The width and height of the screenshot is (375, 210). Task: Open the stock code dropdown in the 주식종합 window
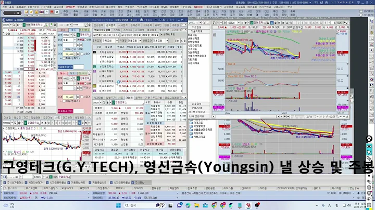[11, 25]
